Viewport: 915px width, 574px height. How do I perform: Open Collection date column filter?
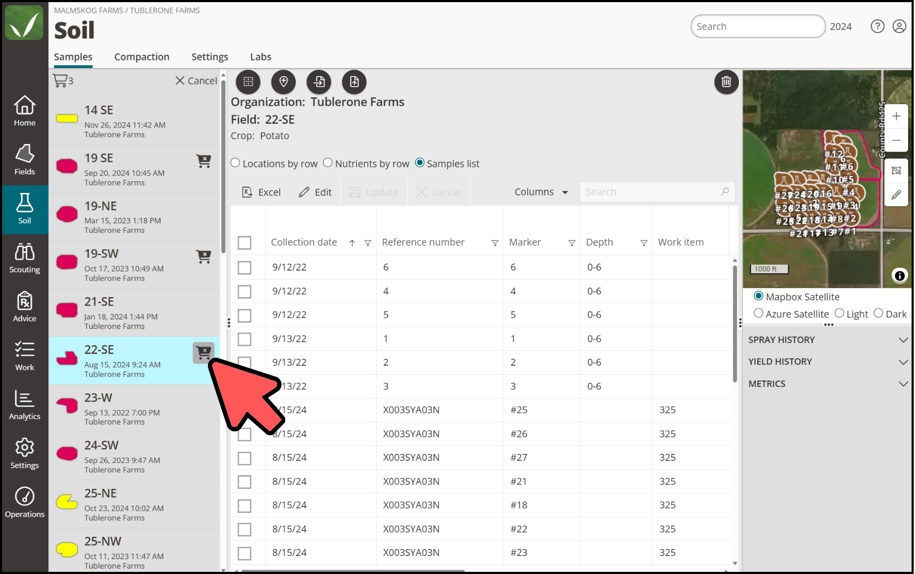click(x=368, y=243)
